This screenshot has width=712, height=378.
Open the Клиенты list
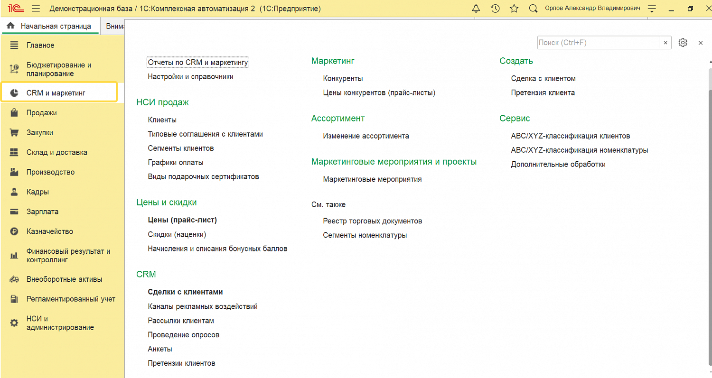click(162, 120)
